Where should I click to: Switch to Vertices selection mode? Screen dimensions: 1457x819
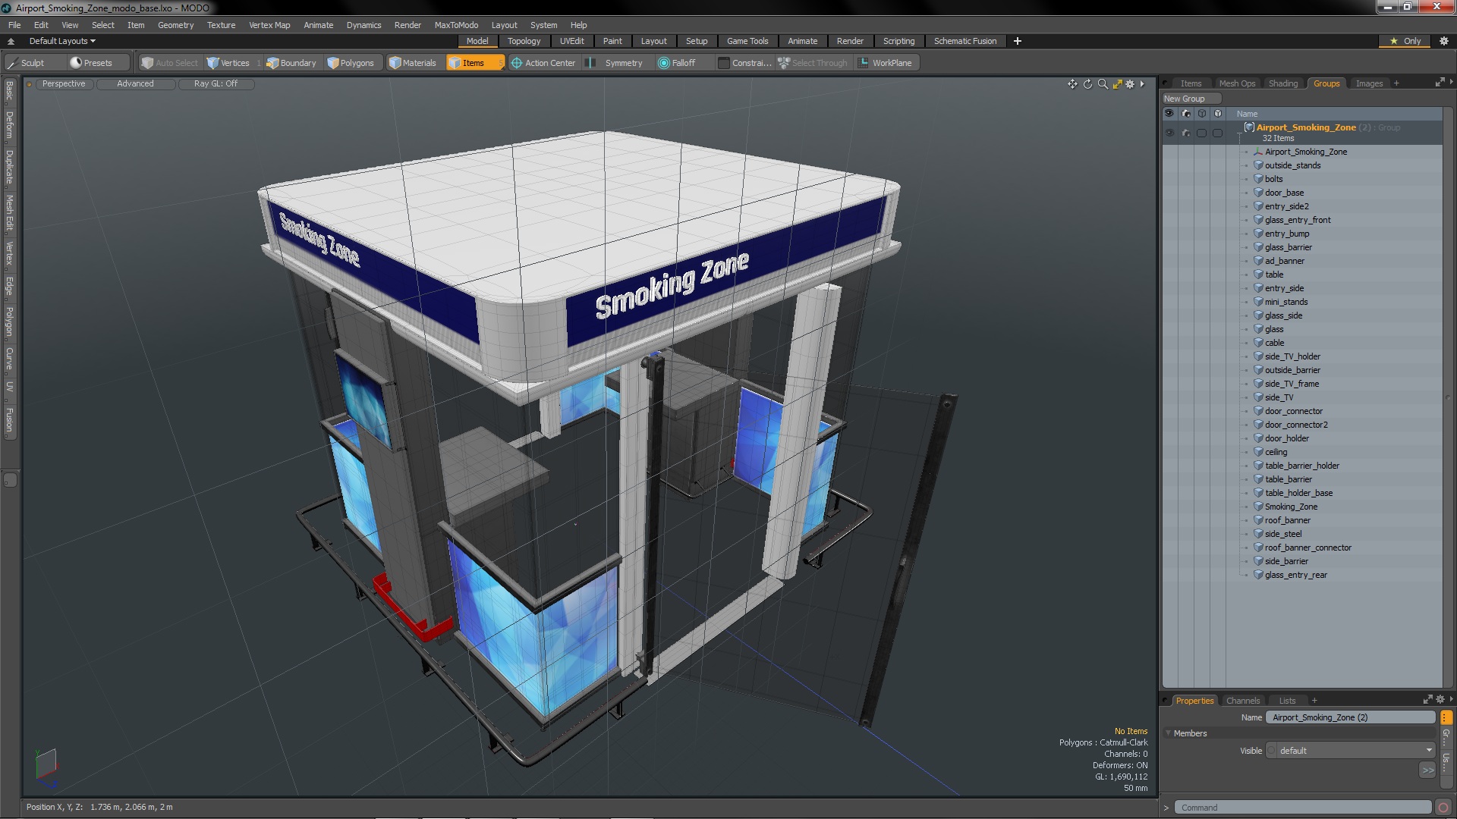click(x=228, y=63)
